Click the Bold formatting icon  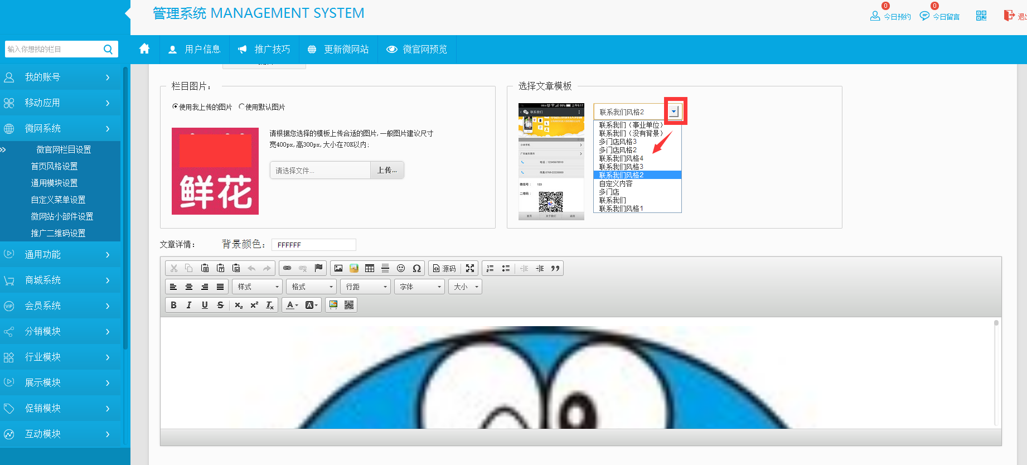(173, 305)
